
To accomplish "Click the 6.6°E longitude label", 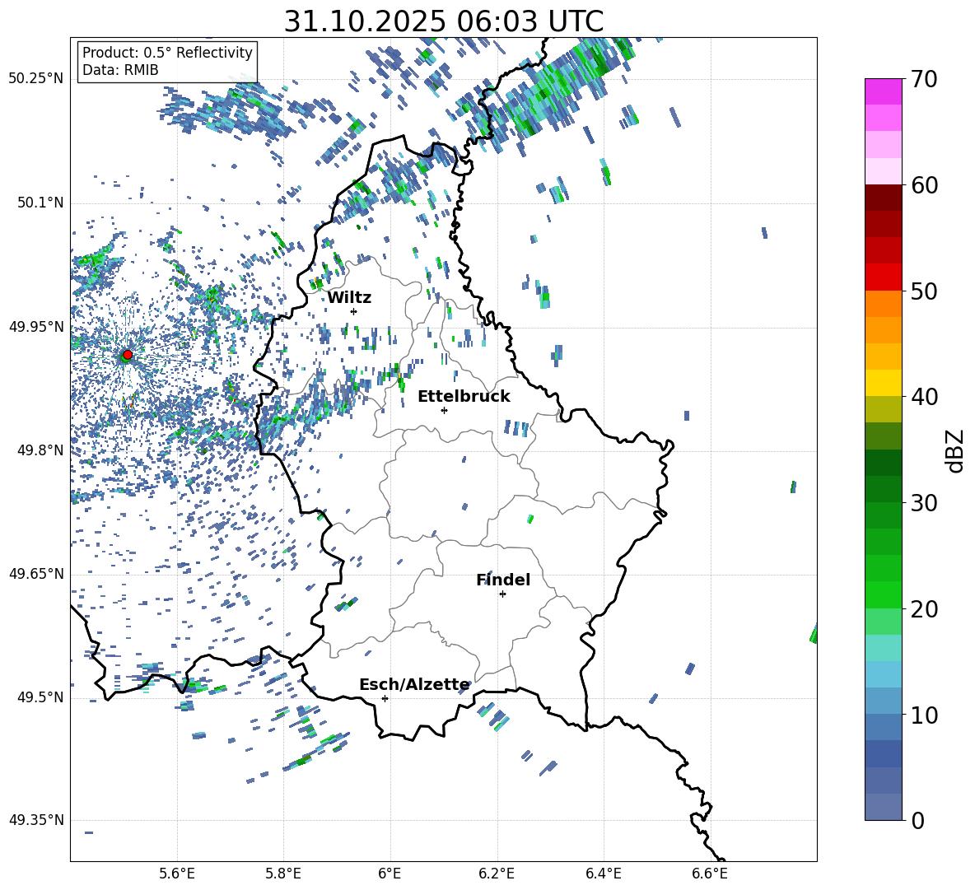I will point(710,874).
